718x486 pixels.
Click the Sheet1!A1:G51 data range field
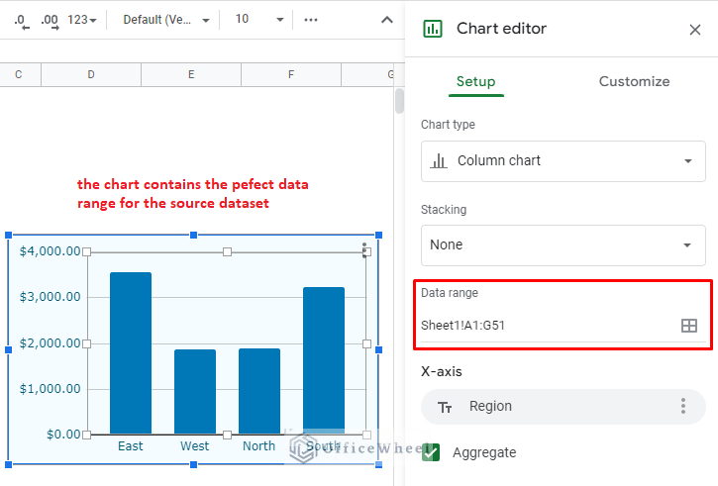[x=548, y=326]
